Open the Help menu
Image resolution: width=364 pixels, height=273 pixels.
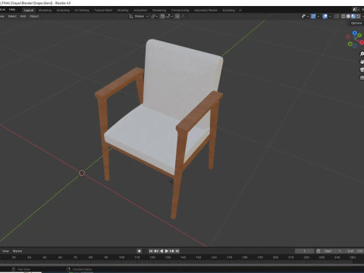[12, 10]
